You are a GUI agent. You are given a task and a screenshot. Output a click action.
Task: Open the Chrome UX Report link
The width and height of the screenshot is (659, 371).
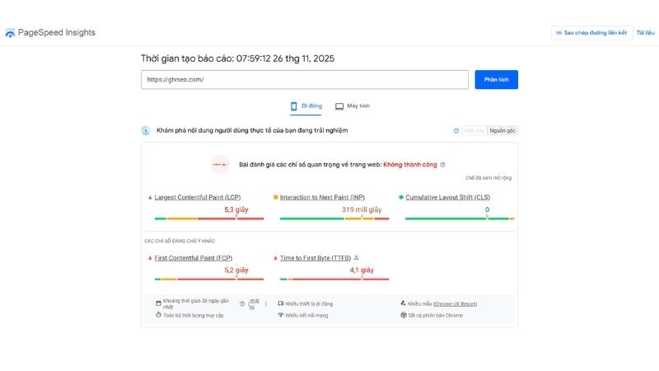pos(455,303)
